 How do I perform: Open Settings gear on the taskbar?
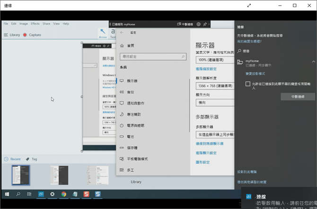coord(53,194)
